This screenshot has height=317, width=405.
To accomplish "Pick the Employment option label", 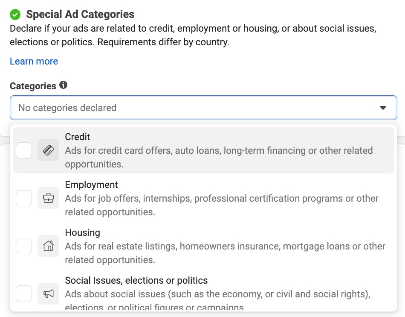I will 91,185.
